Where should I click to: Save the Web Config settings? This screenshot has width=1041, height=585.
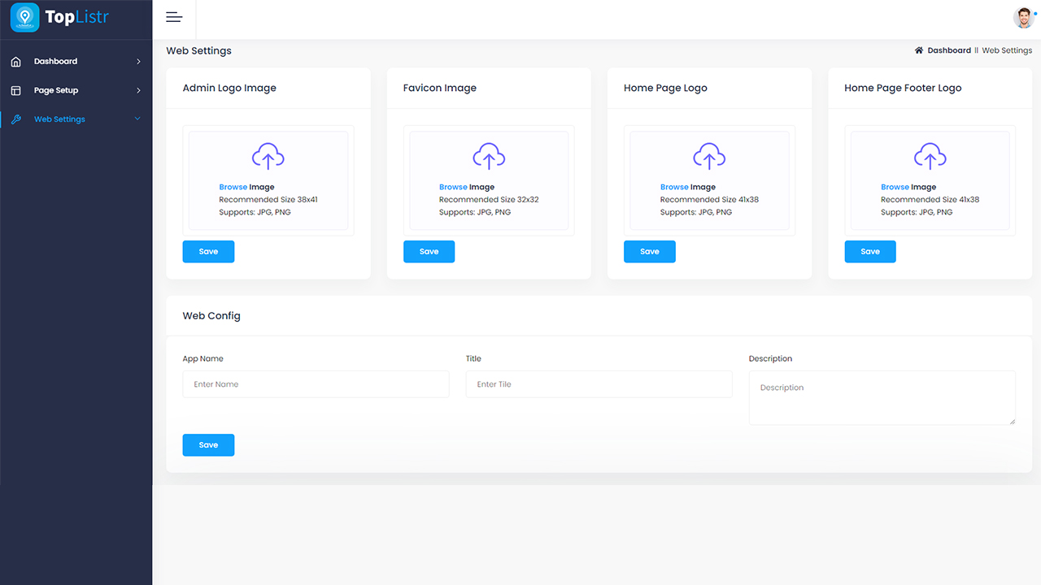208,444
